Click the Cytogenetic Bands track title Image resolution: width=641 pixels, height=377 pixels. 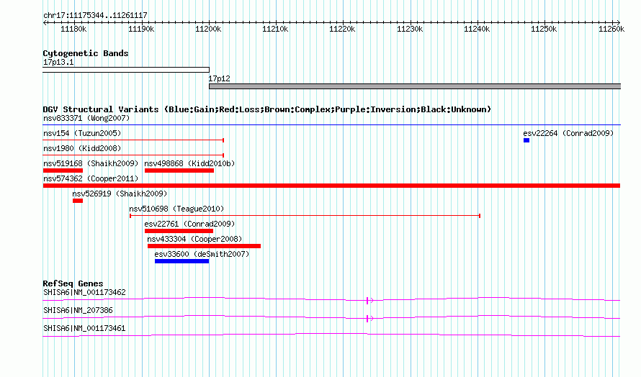[86, 53]
